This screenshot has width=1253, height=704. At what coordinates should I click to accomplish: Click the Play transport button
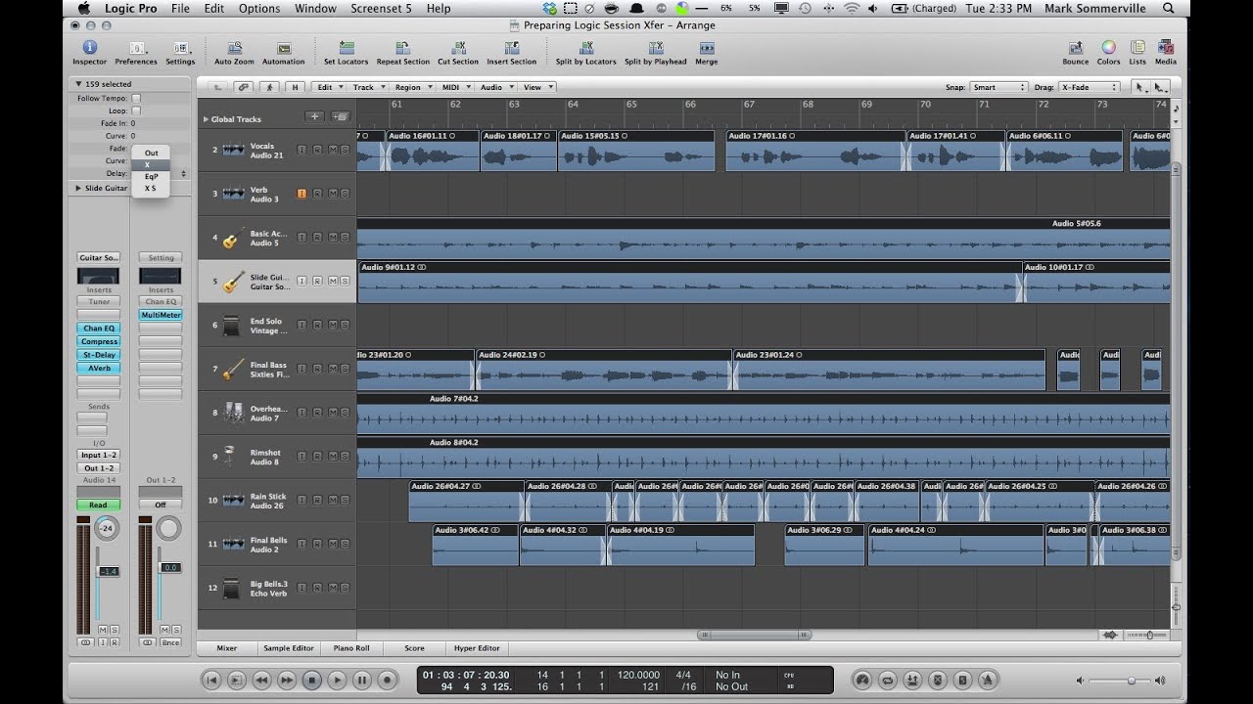(x=337, y=680)
